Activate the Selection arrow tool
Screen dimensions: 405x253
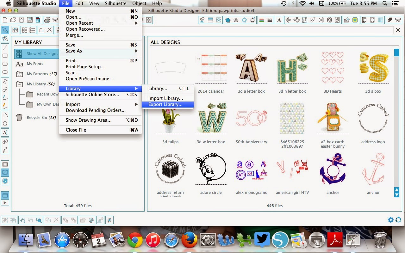click(5, 30)
